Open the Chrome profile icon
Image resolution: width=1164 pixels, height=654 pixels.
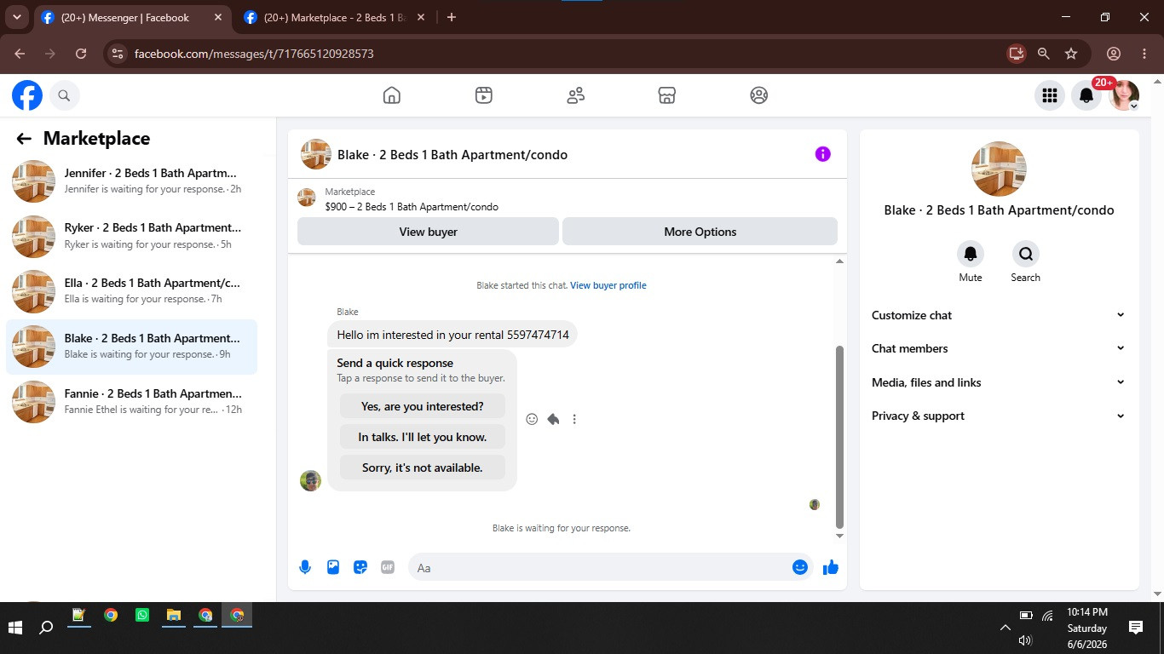pyautogui.click(x=1113, y=54)
